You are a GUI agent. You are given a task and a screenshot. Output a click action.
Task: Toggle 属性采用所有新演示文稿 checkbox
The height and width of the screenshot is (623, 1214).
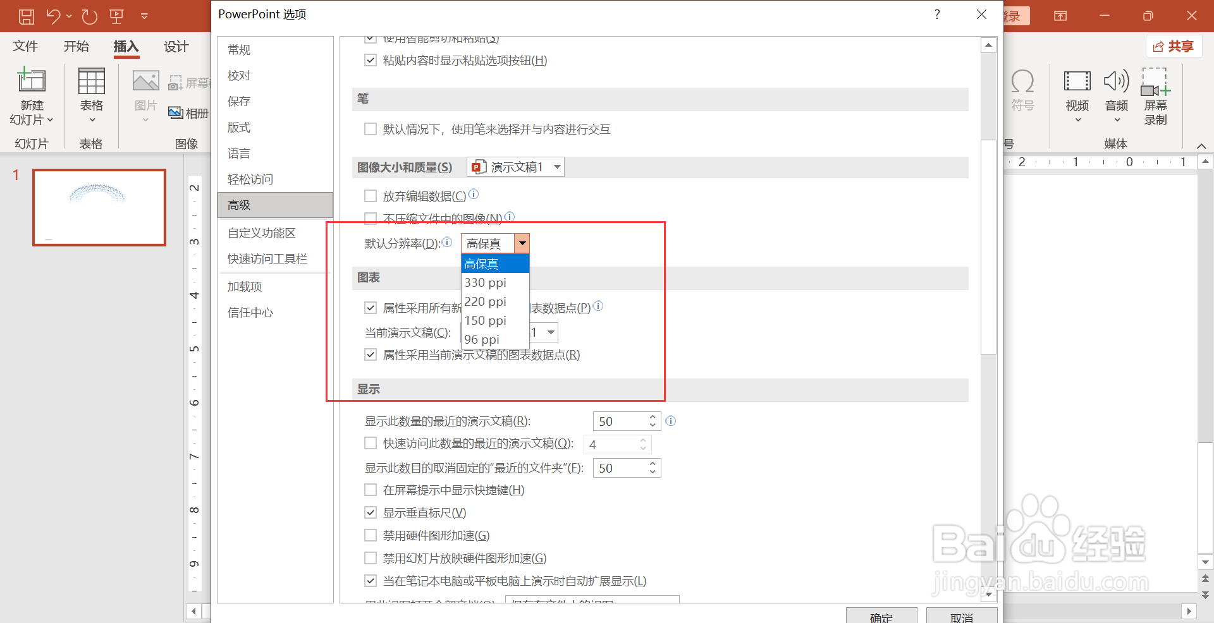coord(371,308)
